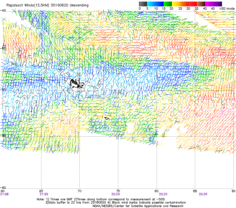
Task: Click the '65' longitude axis label
Action: pos(41,191)
